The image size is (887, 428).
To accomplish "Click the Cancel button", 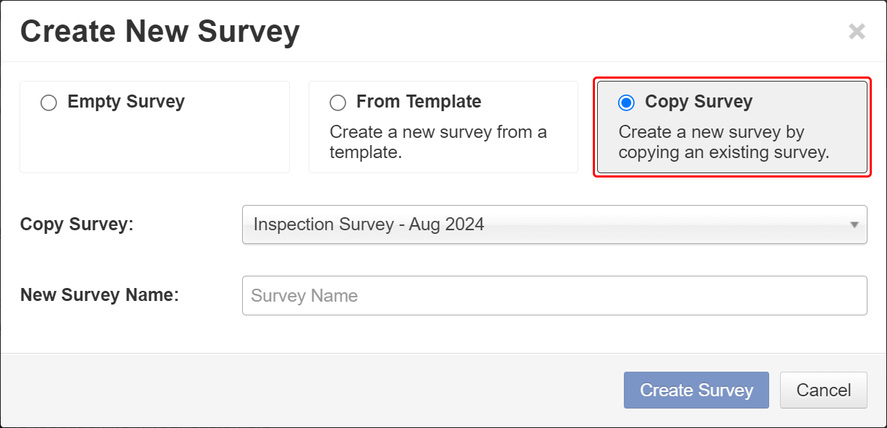I will [x=823, y=390].
